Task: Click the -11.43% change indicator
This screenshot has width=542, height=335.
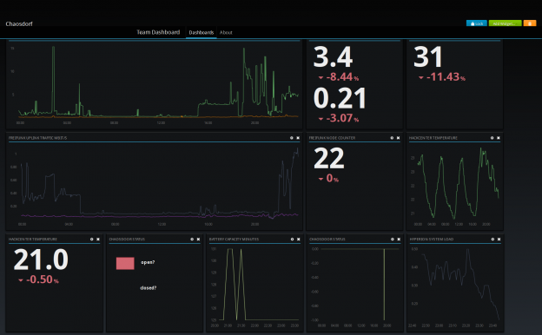Action: (x=442, y=76)
